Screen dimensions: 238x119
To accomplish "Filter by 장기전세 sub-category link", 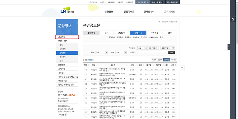I will pos(144,37).
